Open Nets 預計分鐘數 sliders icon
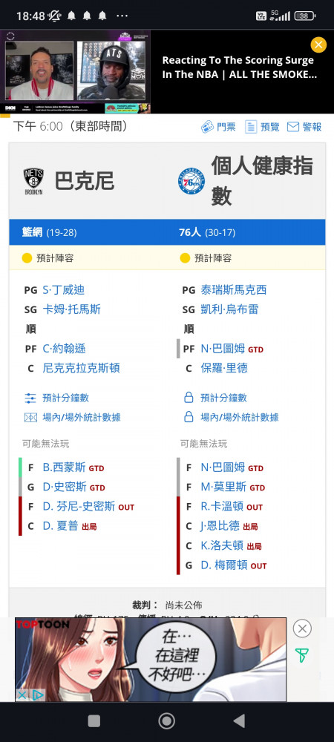334x742 pixels. pos(30,398)
